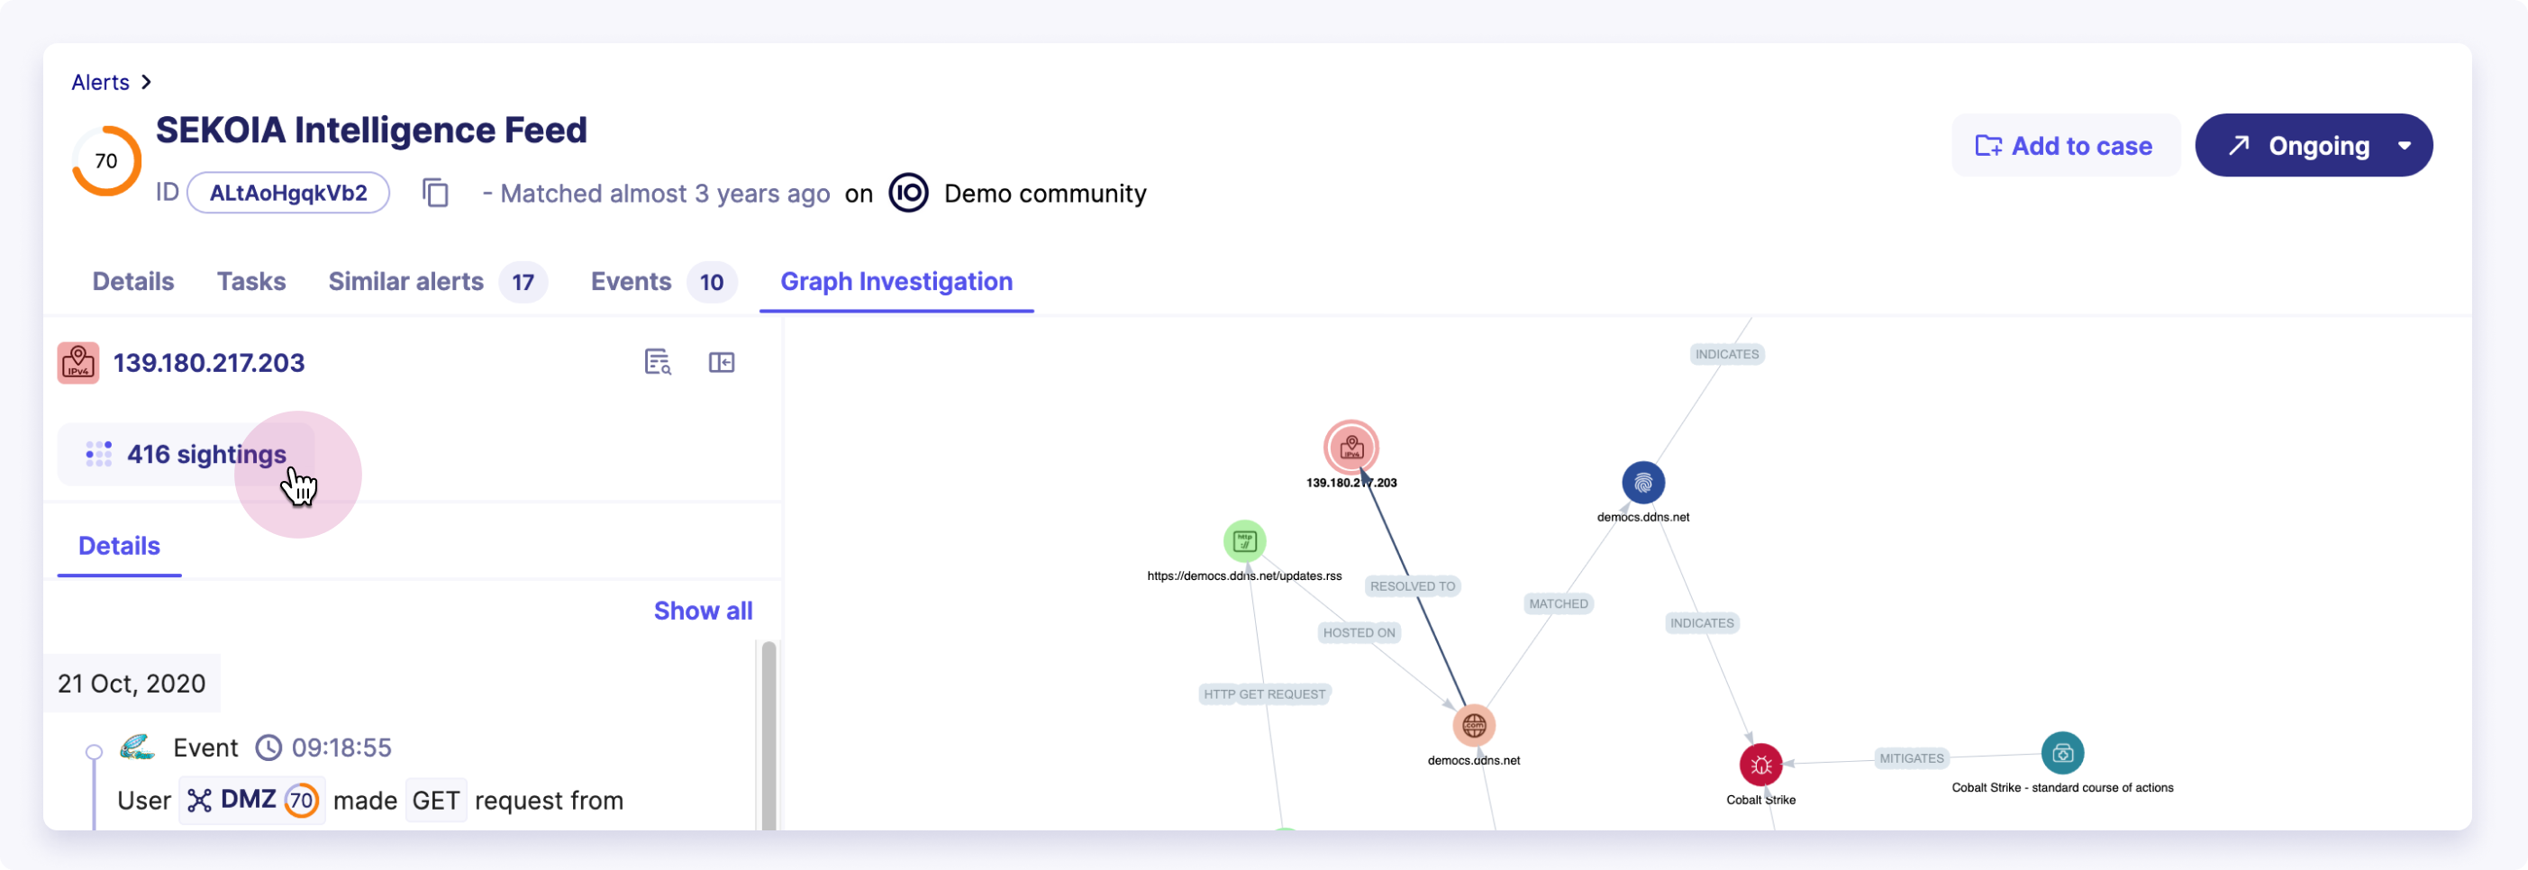Open the Ongoing status dropdown

(2406, 145)
